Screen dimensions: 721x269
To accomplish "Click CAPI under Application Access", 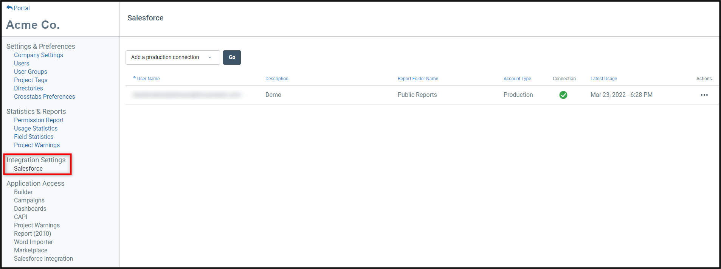I will 21,217.
